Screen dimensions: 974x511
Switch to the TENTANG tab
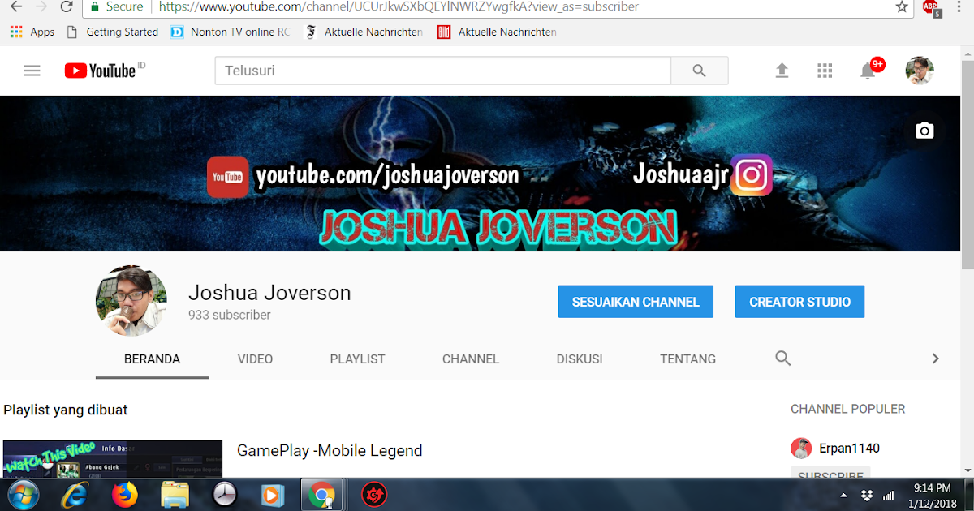click(687, 359)
